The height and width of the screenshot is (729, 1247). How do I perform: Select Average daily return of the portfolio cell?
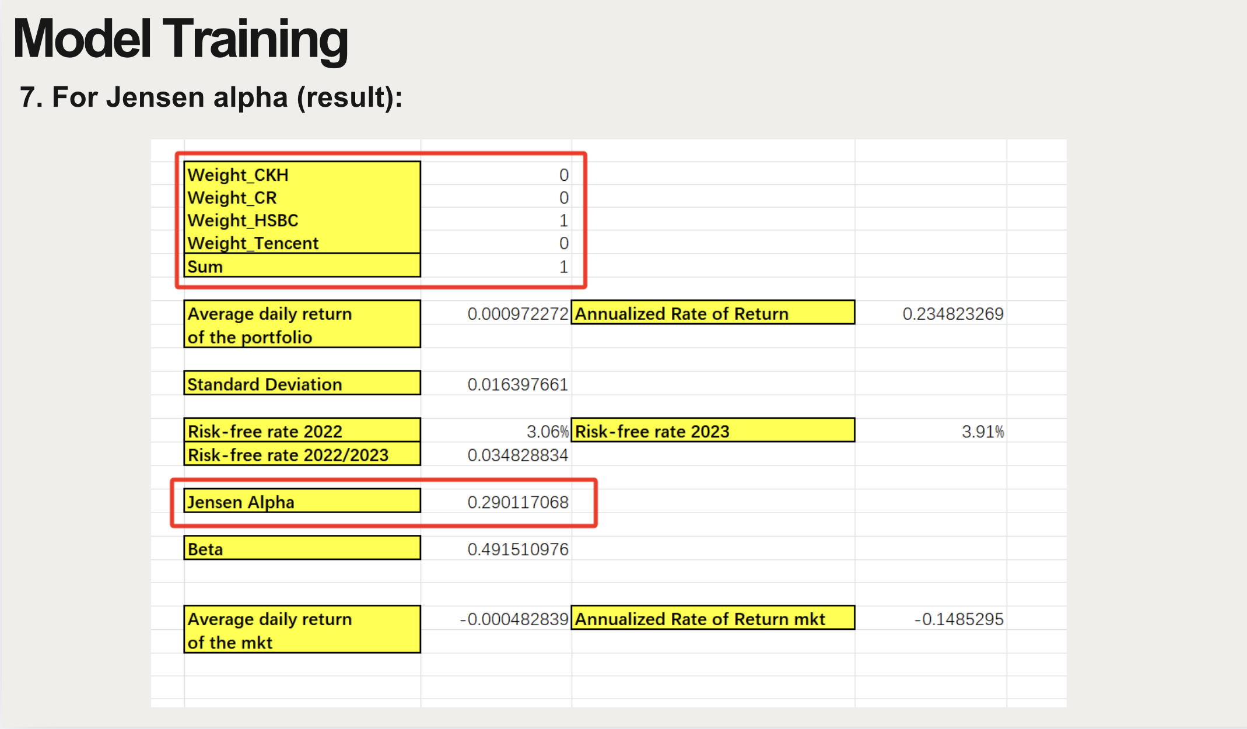pos(302,325)
